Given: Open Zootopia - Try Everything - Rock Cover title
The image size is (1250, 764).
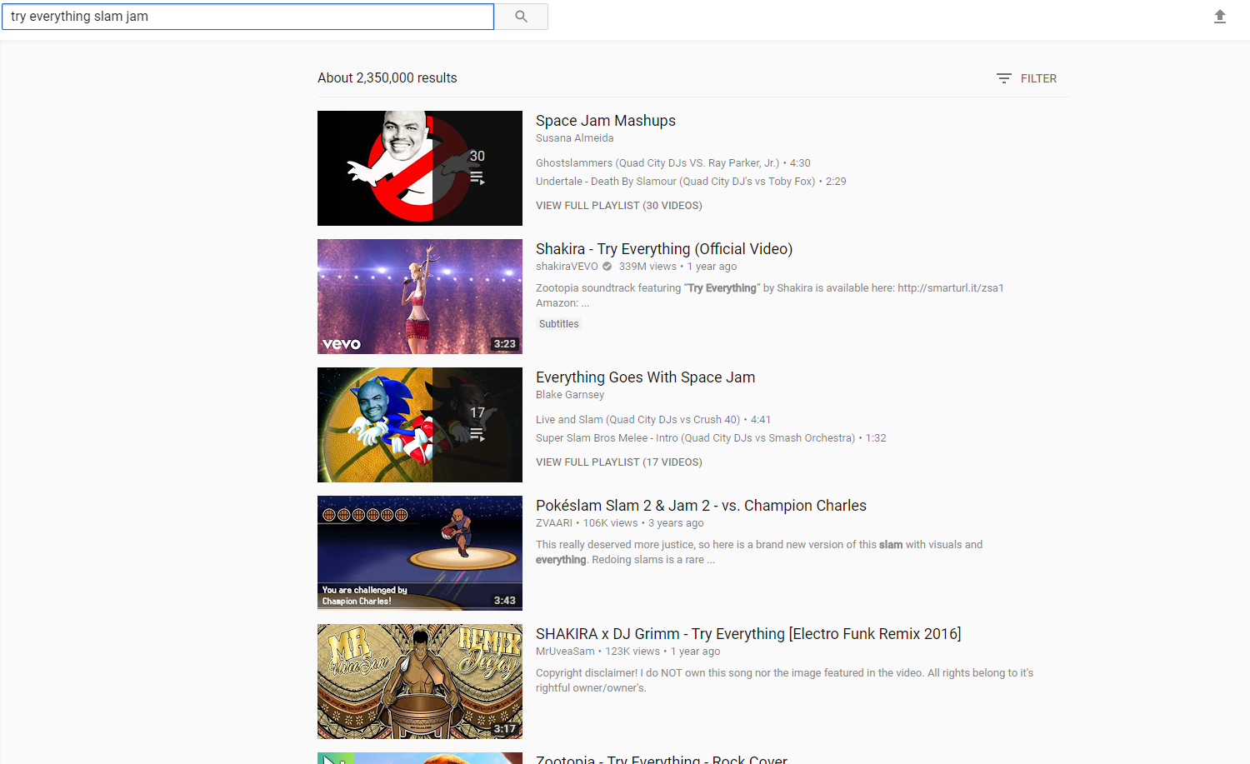Looking at the screenshot, I should [x=661, y=758].
